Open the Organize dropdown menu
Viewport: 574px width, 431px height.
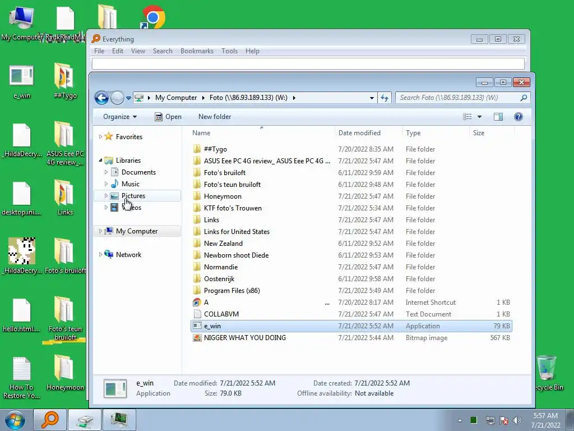pyautogui.click(x=120, y=117)
